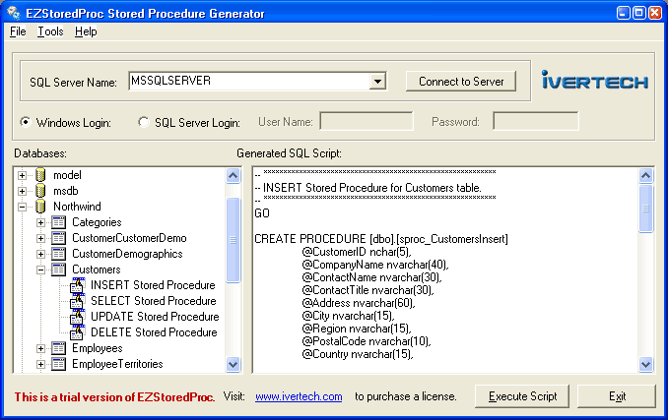The height and width of the screenshot is (420, 668).
Task: Click the Customers table icon
Action: pos(58,270)
